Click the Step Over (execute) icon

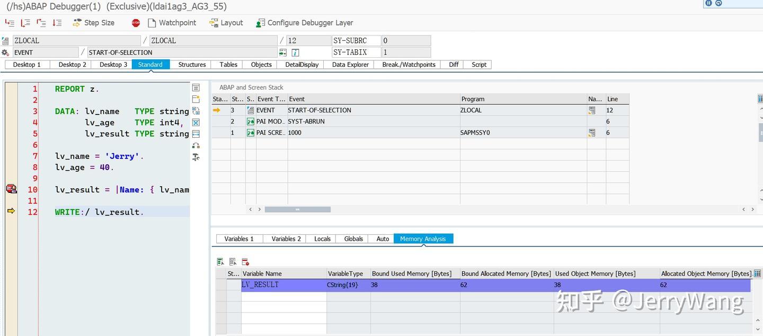(25, 23)
